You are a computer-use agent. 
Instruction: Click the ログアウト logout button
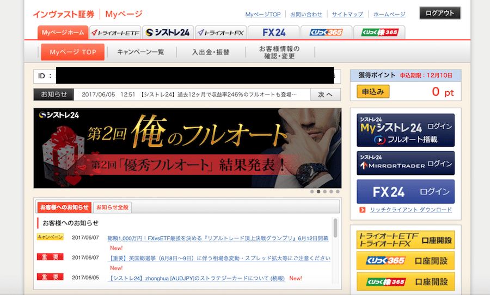[440, 13]
